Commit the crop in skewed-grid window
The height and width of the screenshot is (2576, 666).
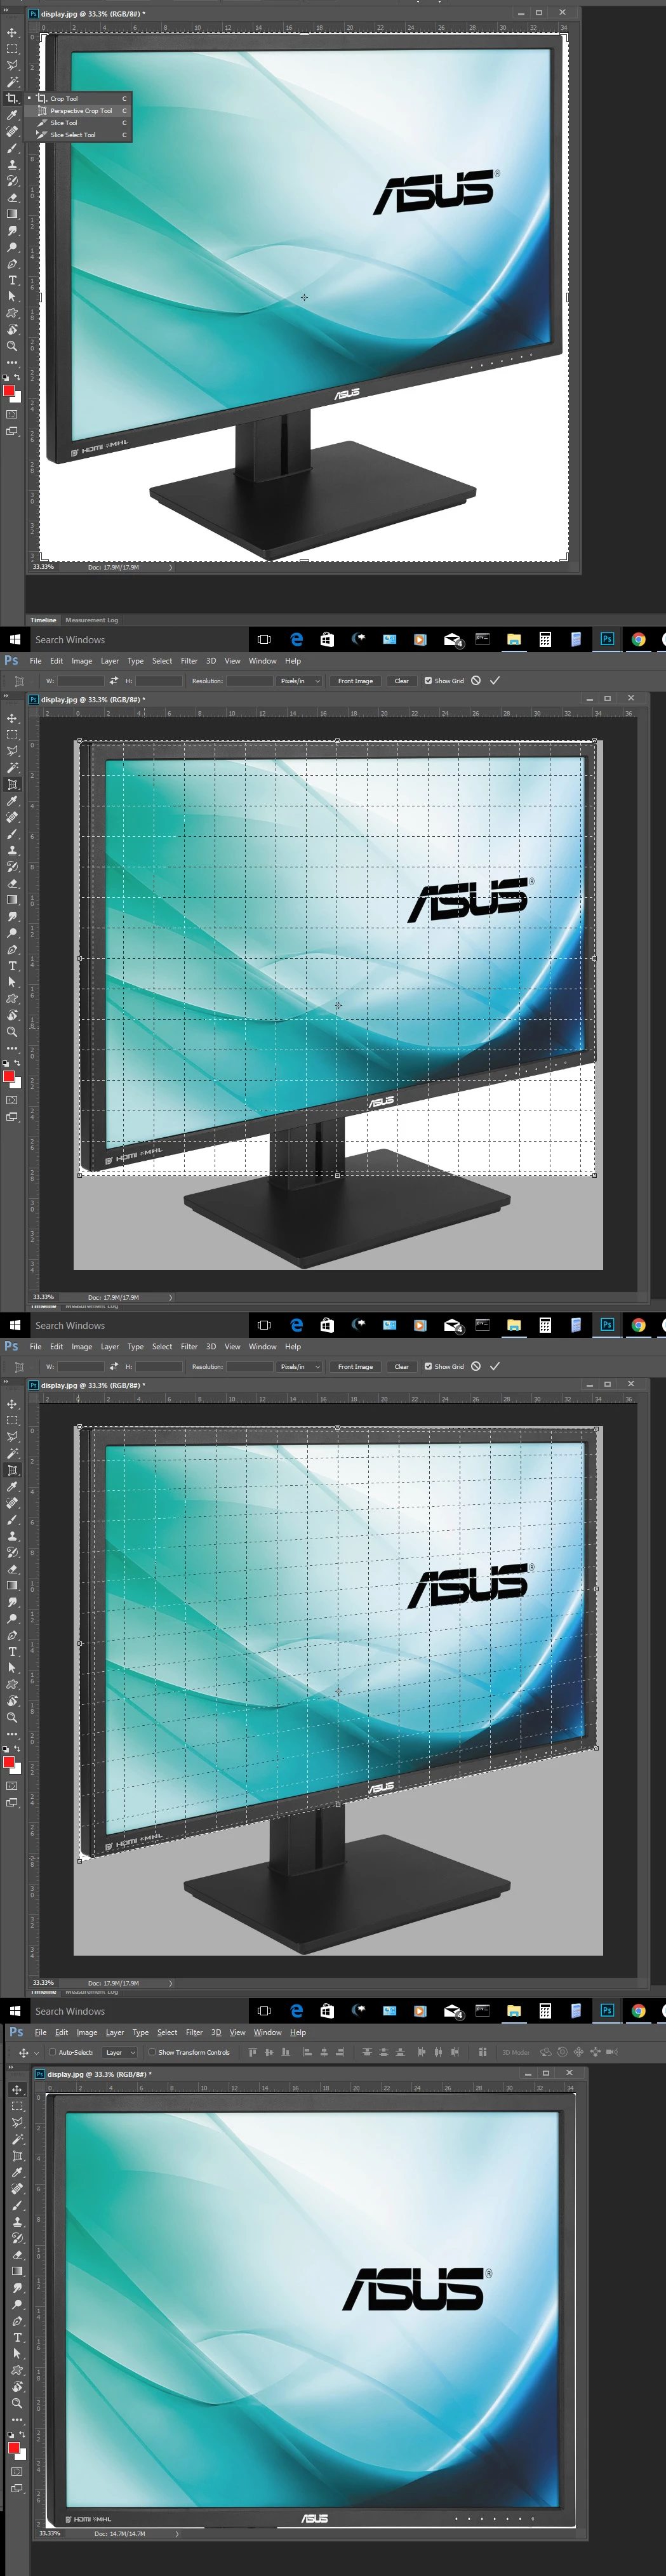[x=494, y=1365]
